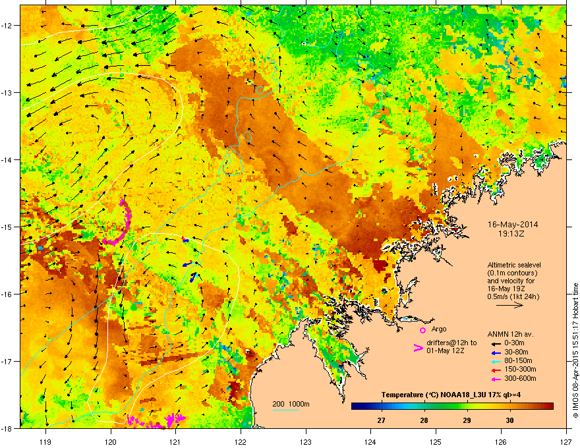Click the '30-80m' depth label

click(516, 352)
